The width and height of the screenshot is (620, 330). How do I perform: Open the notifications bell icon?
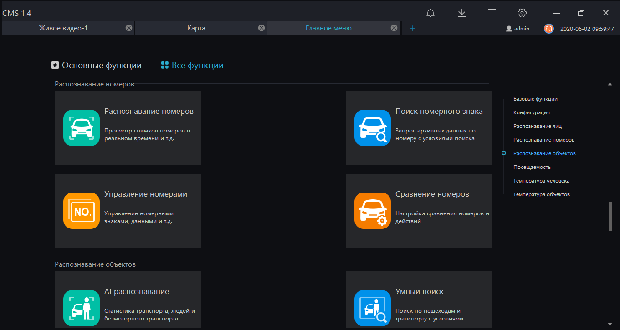click(x=430, y=13)
